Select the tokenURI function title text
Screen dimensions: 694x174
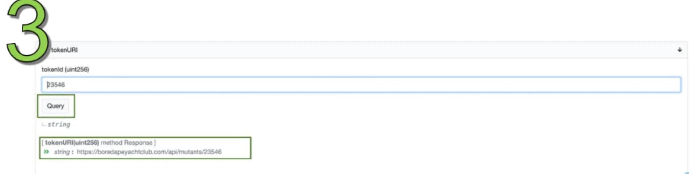(64, 50)
